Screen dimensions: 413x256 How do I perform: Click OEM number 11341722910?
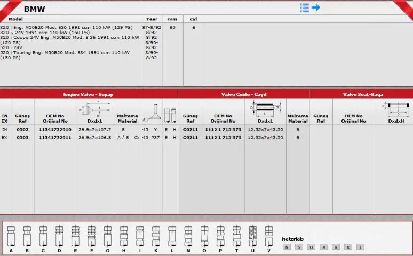(x=55, y=129)
